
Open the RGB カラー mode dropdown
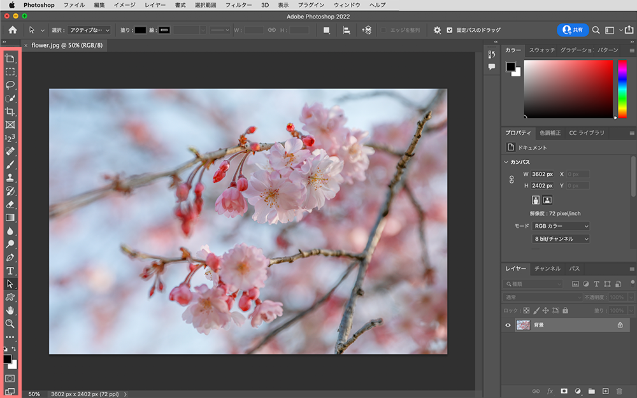(x=561, y=226)
